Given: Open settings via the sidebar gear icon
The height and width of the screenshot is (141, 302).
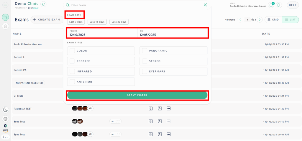Looking at the screenshot, I should pyautogui.click(x=5, y=119).
